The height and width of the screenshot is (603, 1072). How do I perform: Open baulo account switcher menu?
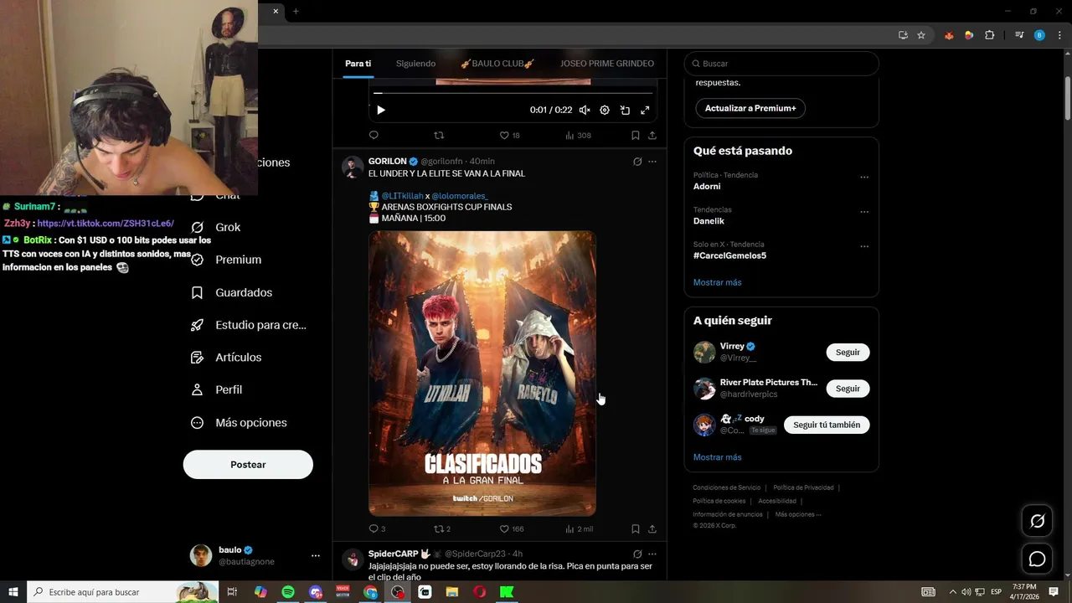pos(255,555)
